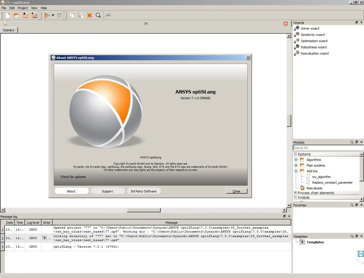Open the View menu
Screen dimensions: 364x278
click(34, 8)
